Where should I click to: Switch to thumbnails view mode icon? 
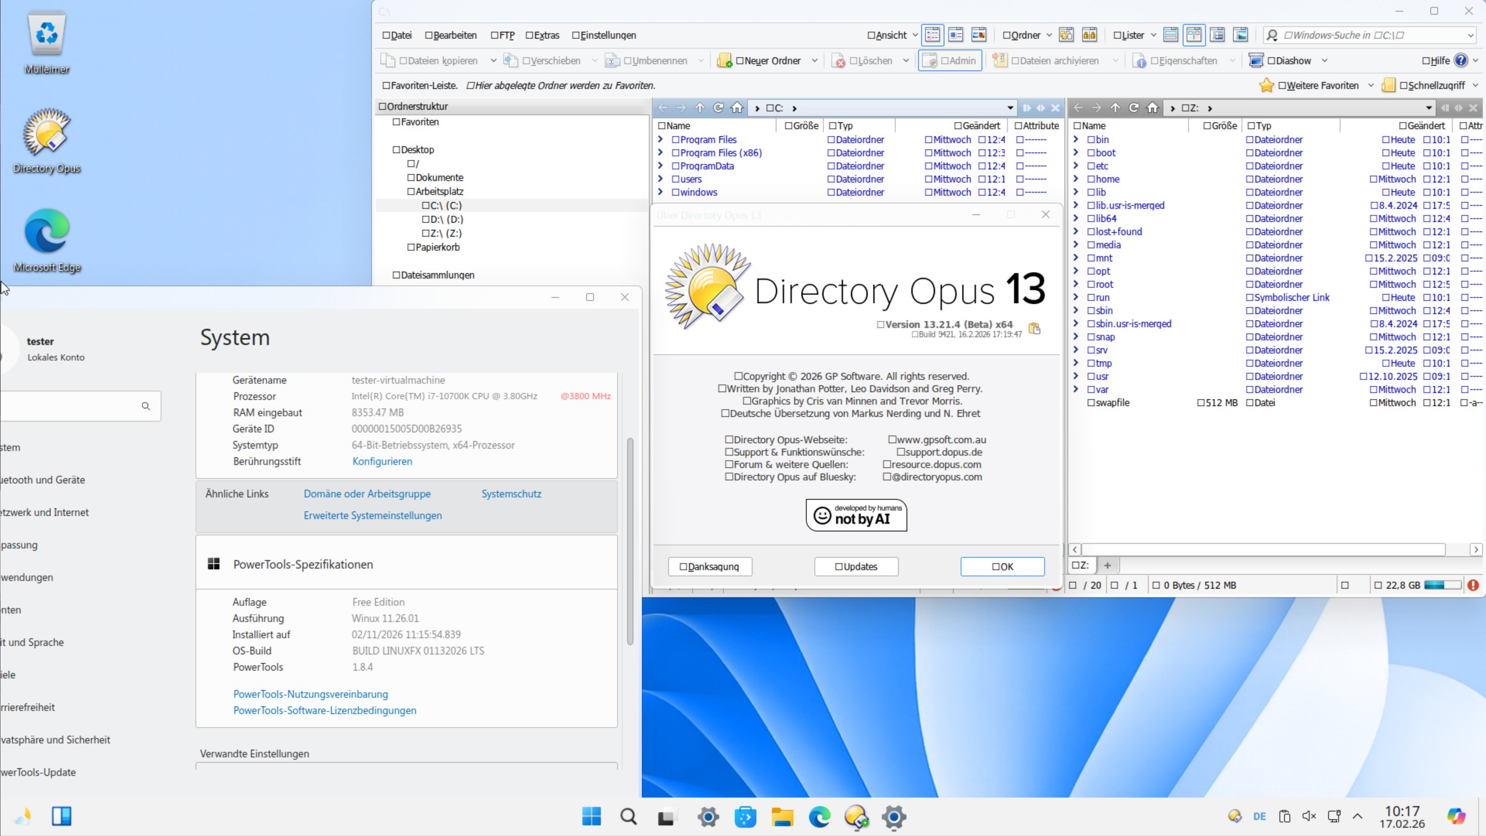coord(979,35)
